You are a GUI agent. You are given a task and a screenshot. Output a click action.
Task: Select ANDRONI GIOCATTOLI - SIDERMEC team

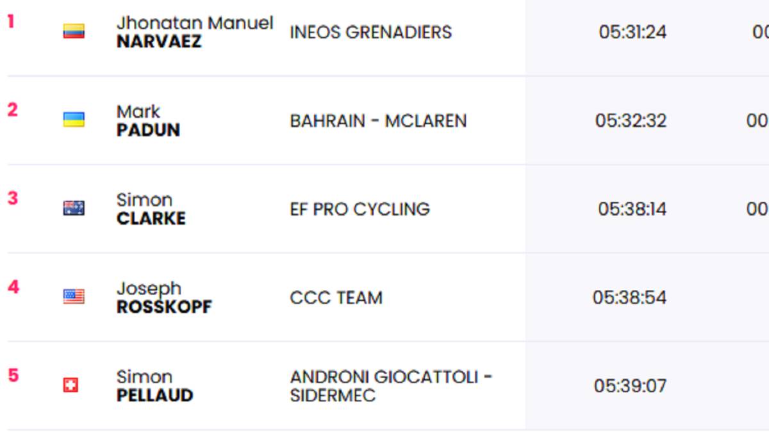(391, 385)
